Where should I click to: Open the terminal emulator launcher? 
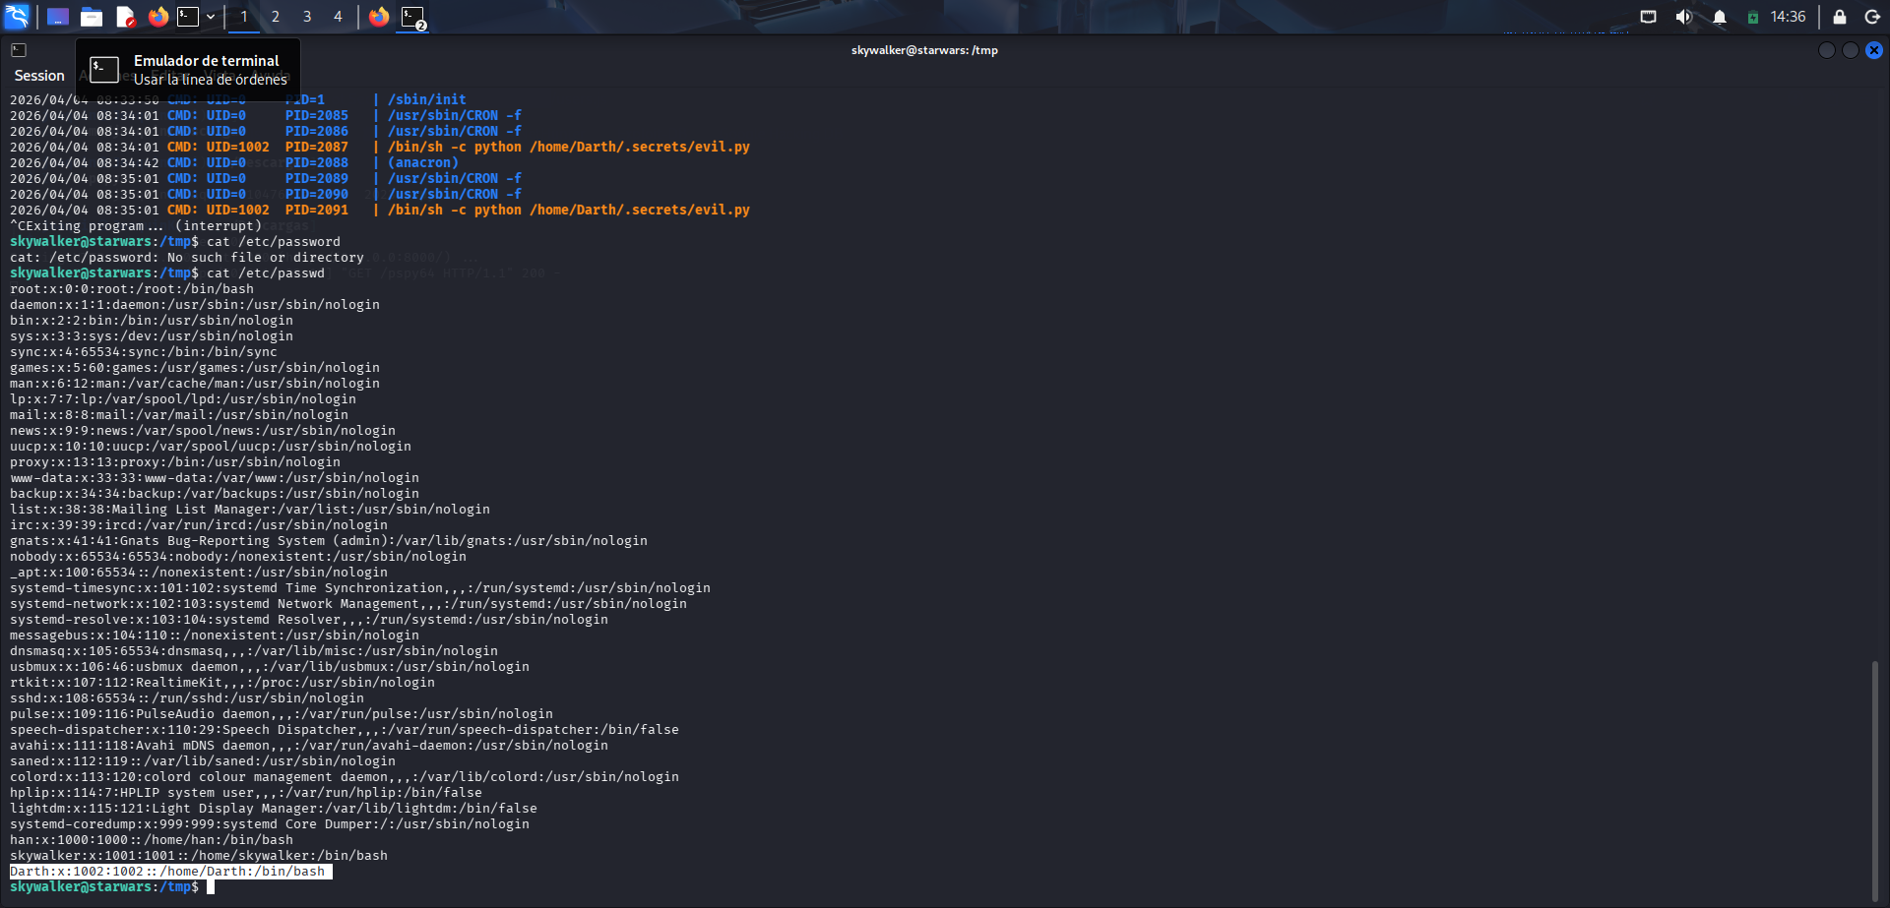point(188,17)
